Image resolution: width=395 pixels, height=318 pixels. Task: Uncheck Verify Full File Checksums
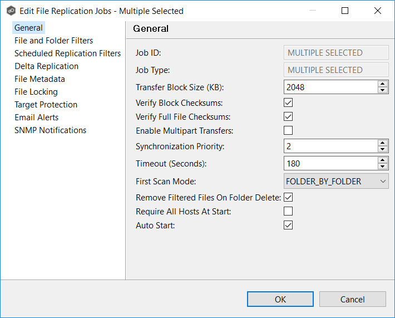288,116
